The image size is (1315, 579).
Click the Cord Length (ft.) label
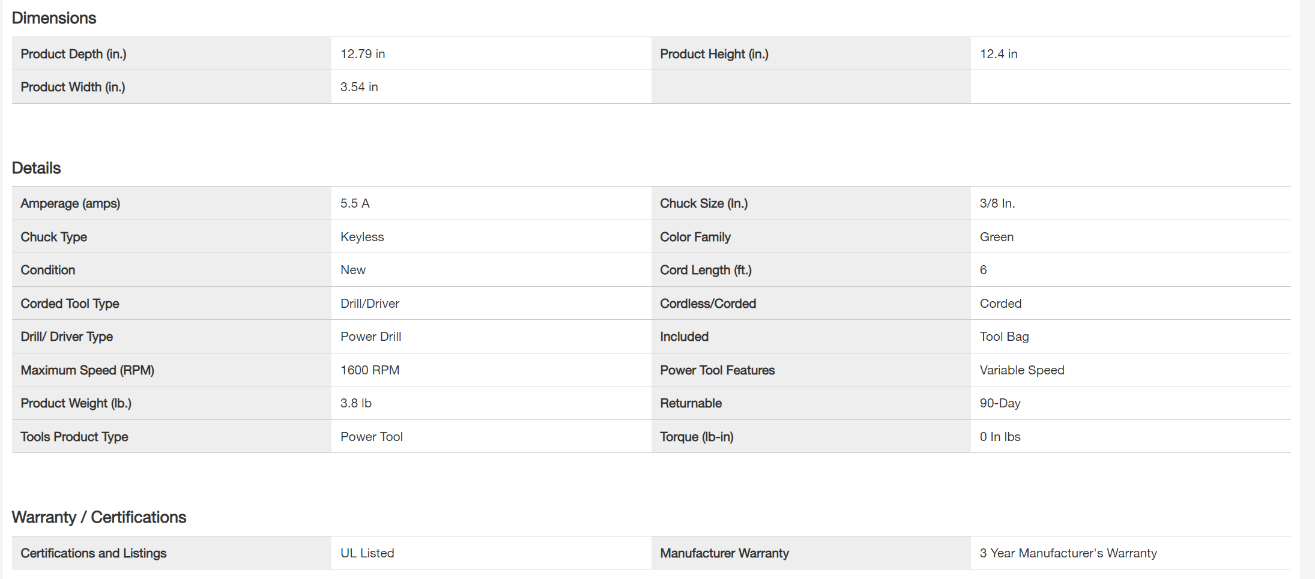coord(706,270)
